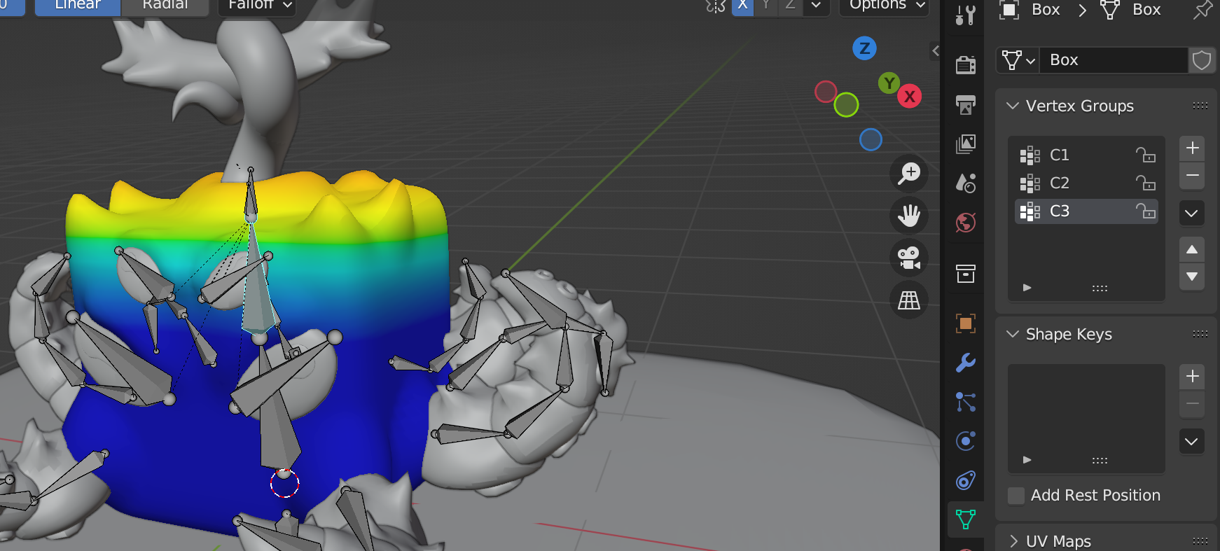This screenshot has width=1220, height=551.
Task: Click the negative Y axis gizmo circle
Action: point(846,105)
